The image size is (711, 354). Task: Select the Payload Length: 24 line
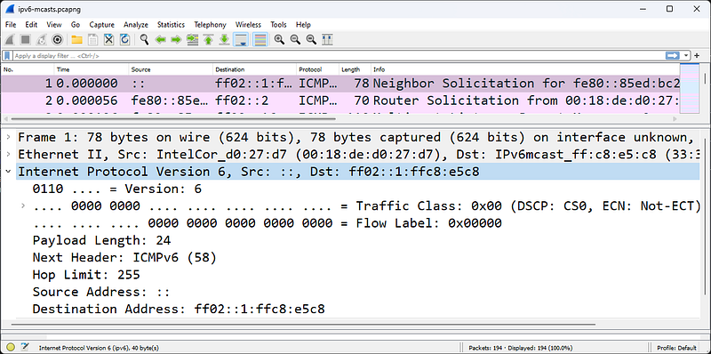tap(101, 240)
